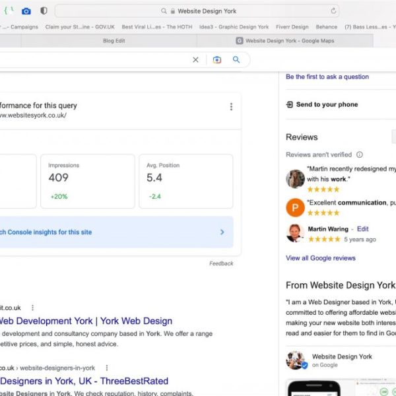Open the Idea3 - Graphic Design York bookmark
The width and height of the screenshot is (396, 396).
(x=234, y=27)
